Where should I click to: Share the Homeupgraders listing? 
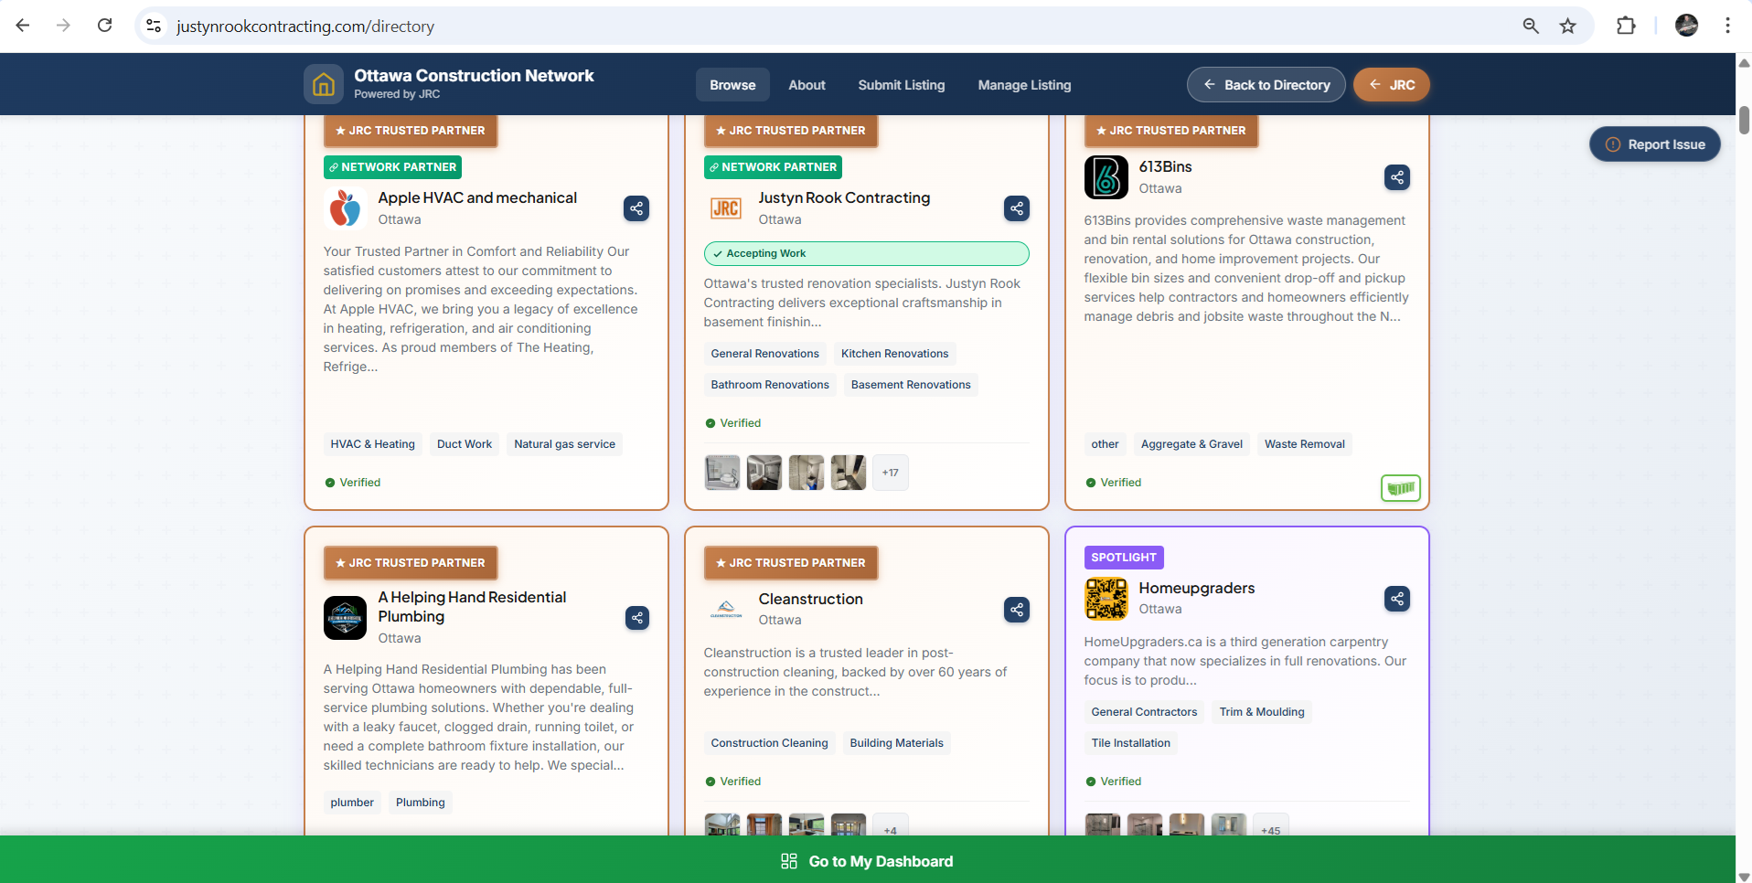[x=1396, y=599]
